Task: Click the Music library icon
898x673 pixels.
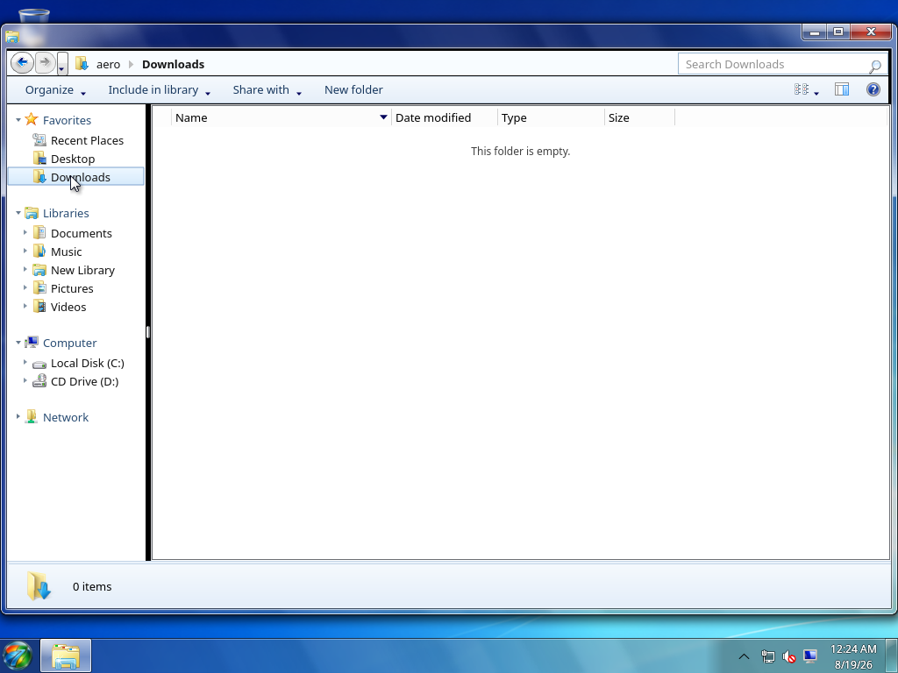Action: (39, 251)
